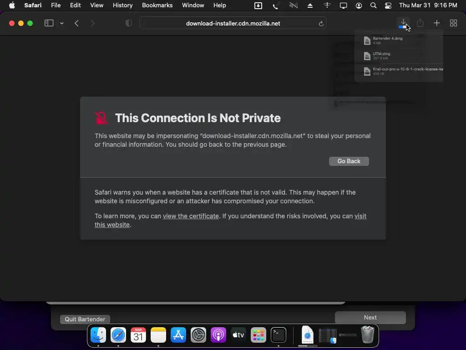Open System Preferences from the Dock
This screenshot has height=350, width=466.
pos(198,335)
